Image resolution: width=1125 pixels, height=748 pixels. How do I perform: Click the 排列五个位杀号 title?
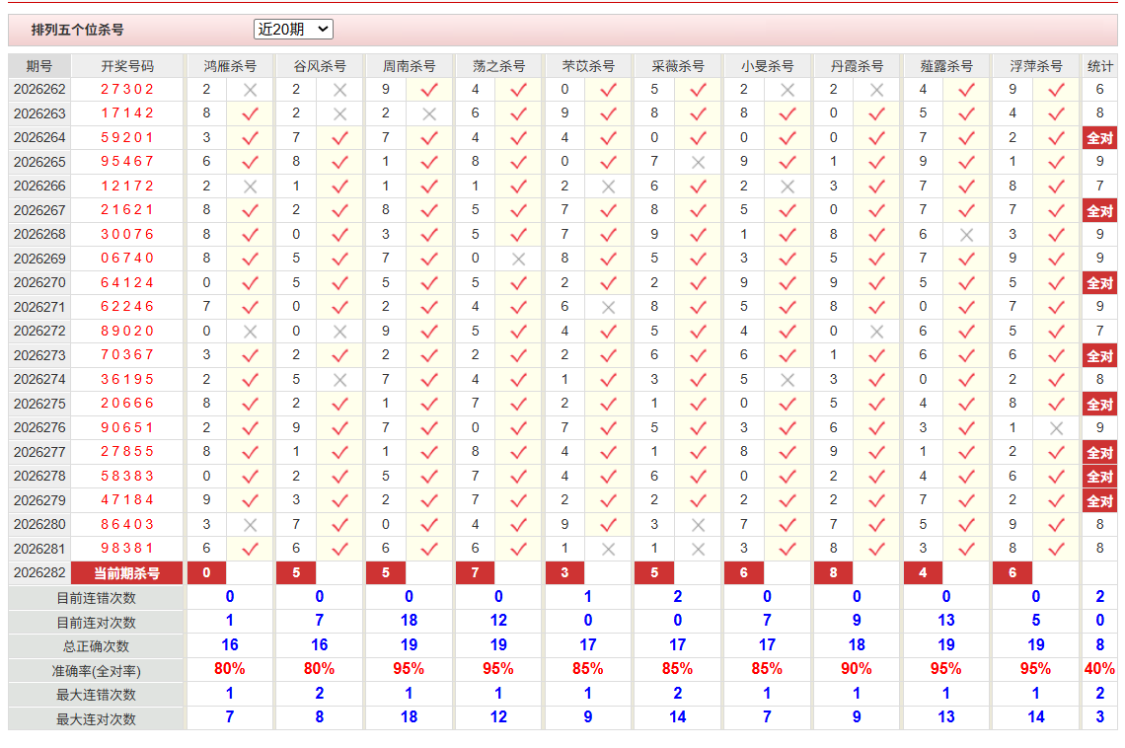(x=78, y=31)
